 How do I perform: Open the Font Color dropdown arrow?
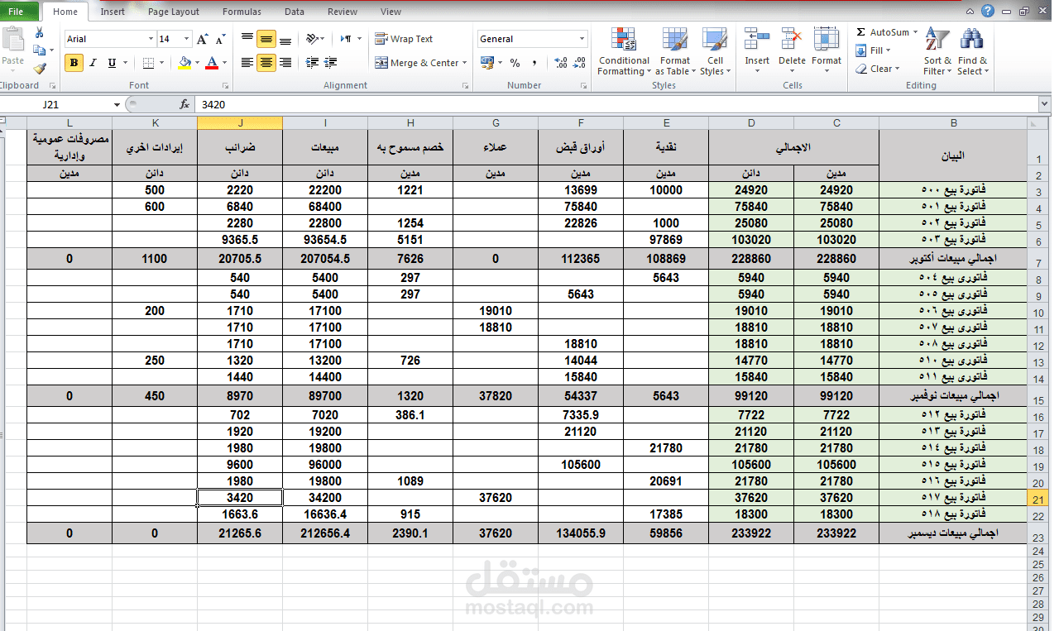[224, 63]
